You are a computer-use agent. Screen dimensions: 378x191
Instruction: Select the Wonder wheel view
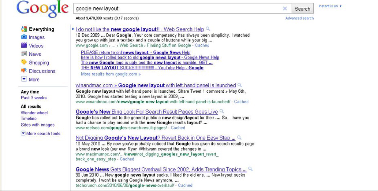(34, 113)
